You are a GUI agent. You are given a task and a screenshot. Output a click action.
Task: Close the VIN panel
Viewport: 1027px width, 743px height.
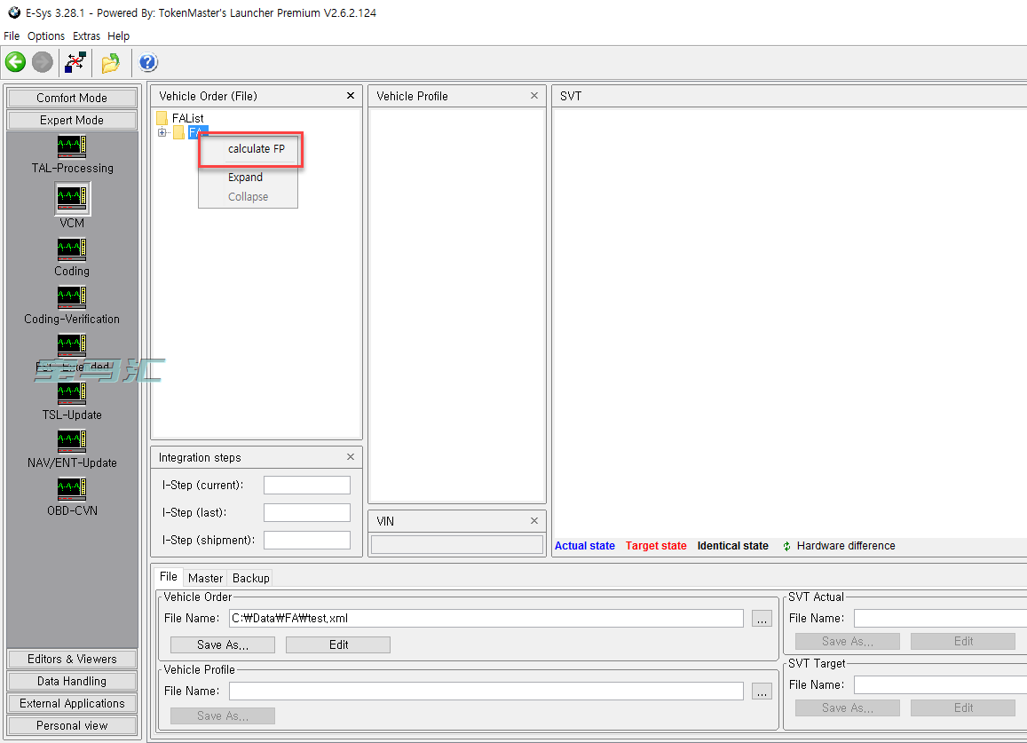[x=534, y=521]
